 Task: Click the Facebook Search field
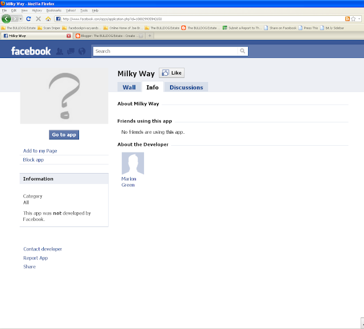click(x=165, y=51)
